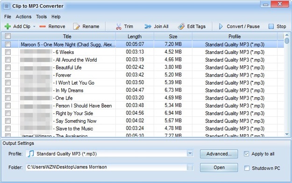Sort by the Size column header
Image resolution: width=292 pixels, height=183 pixels.
point(173,36)
